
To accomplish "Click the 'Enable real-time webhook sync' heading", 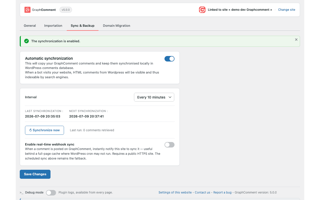I will coord(50,144).
